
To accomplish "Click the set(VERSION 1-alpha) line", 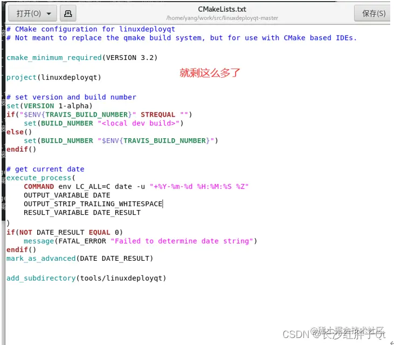I will (50, 106).
